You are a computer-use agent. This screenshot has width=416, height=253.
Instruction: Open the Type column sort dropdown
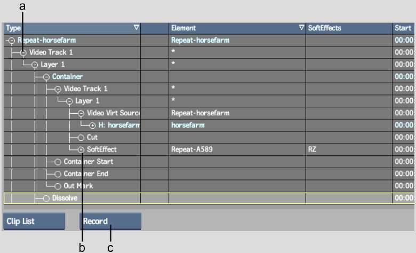[136, 28]
